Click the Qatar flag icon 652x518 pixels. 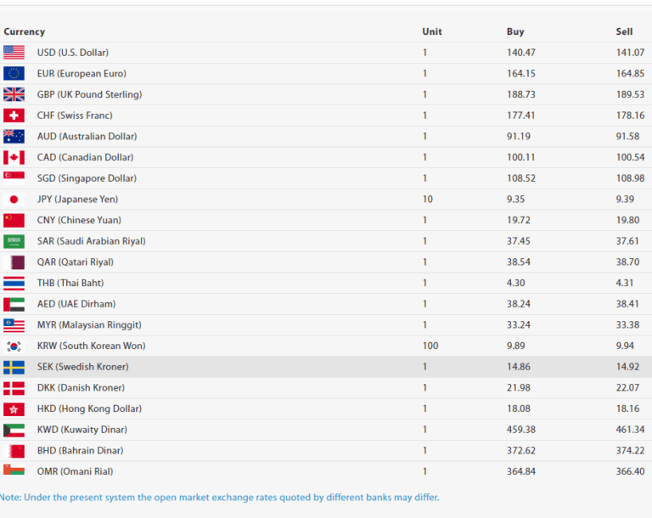14,262
